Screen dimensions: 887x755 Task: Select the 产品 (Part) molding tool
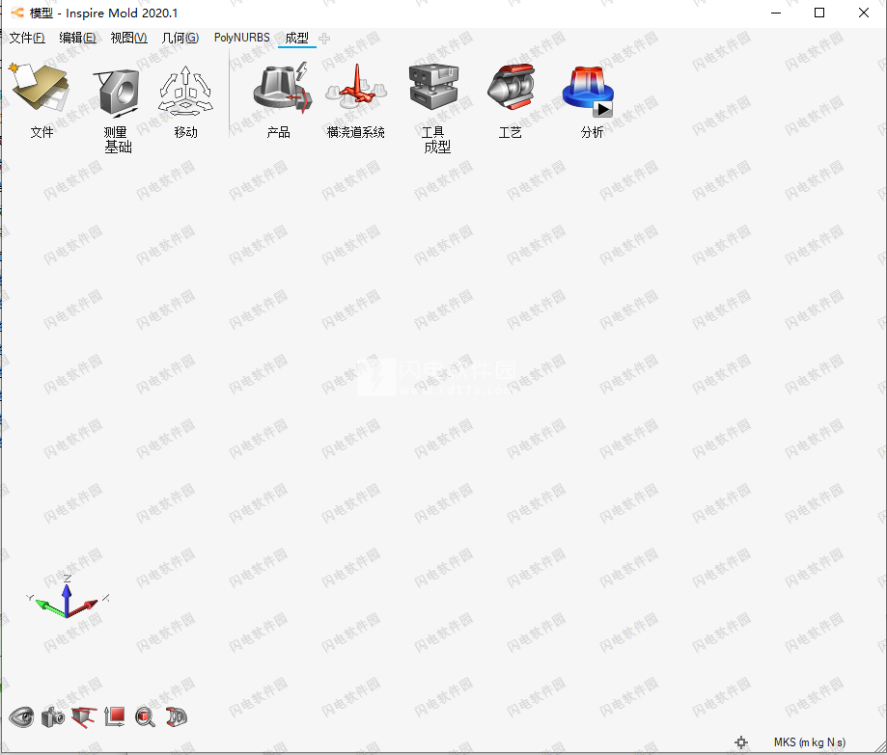coord(282,88)
